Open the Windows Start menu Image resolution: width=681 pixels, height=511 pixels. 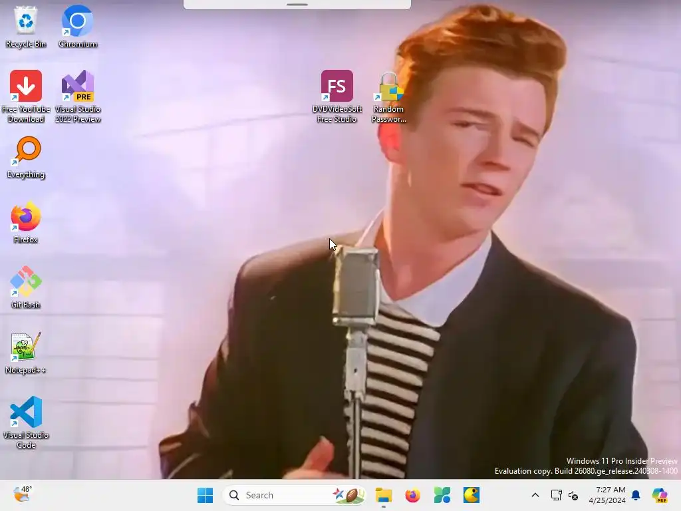[205, 495]
